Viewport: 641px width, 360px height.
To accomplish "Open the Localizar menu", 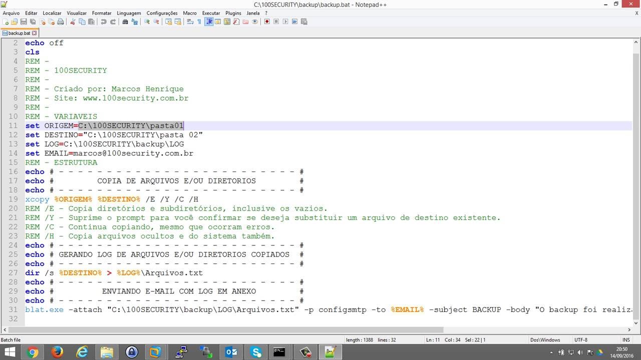I will 52,13.
